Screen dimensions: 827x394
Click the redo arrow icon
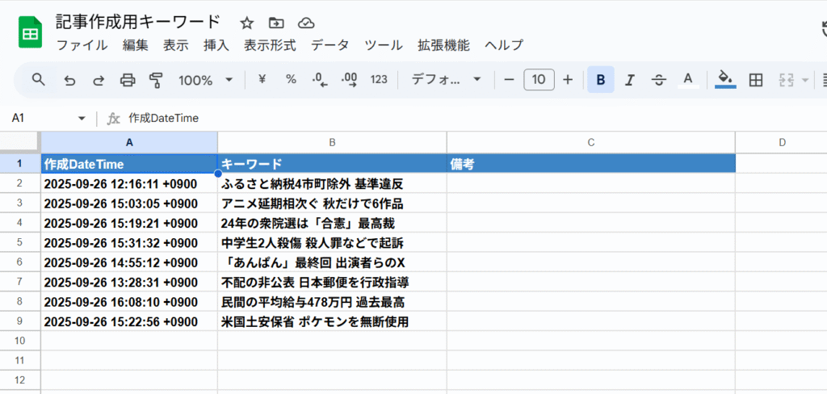coord(99,79)
